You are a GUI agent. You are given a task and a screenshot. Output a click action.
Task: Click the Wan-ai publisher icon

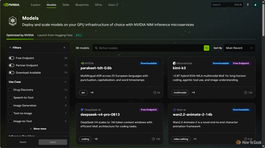(174, 110)
